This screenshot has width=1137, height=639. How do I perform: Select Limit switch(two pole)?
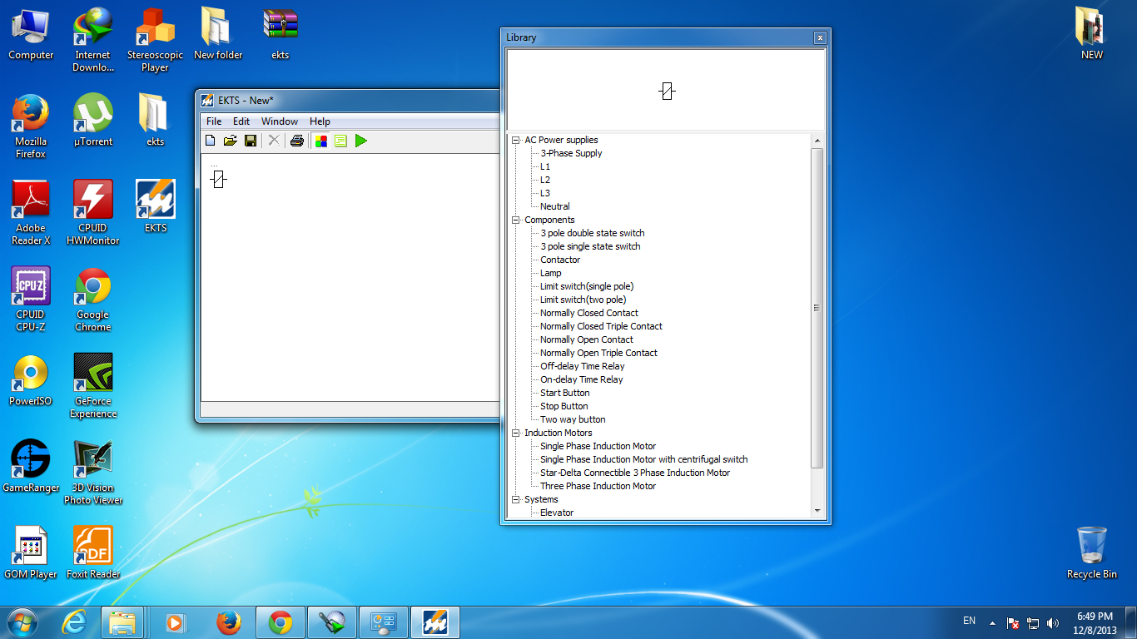pos(583,300)
